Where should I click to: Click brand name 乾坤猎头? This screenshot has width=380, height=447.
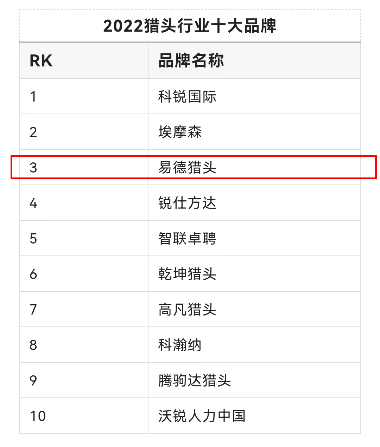[187, 274]
